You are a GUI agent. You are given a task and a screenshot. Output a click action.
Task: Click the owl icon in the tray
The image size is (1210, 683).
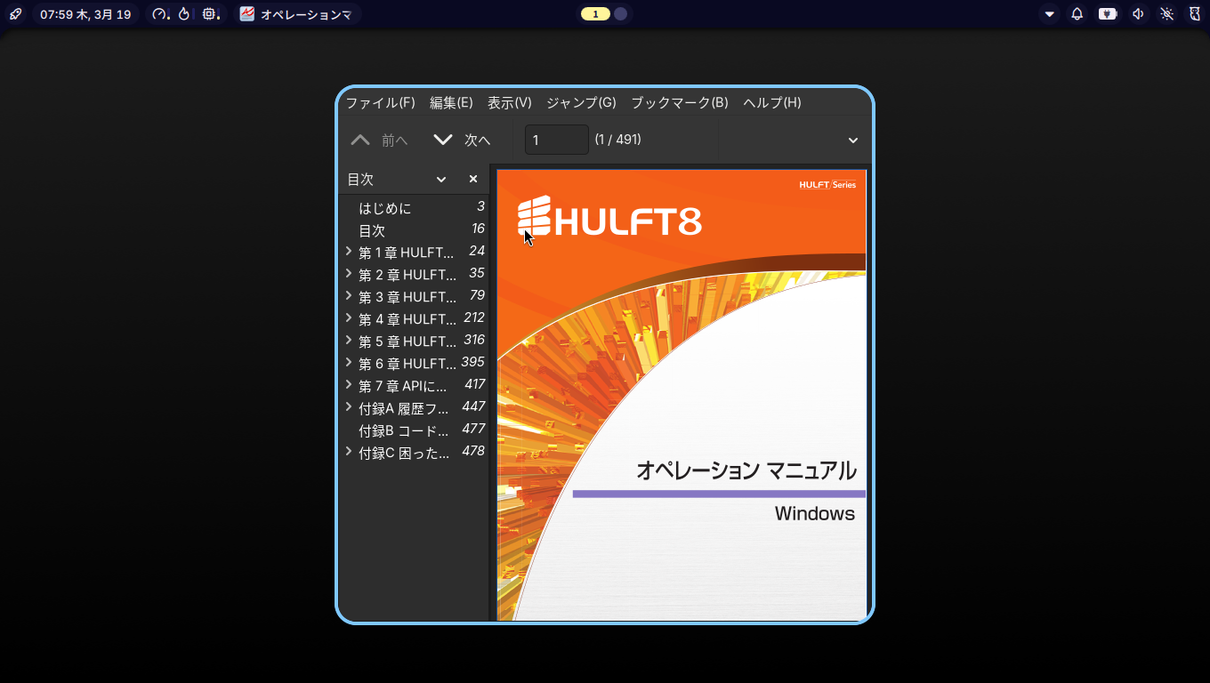(x=1195, y=14)
